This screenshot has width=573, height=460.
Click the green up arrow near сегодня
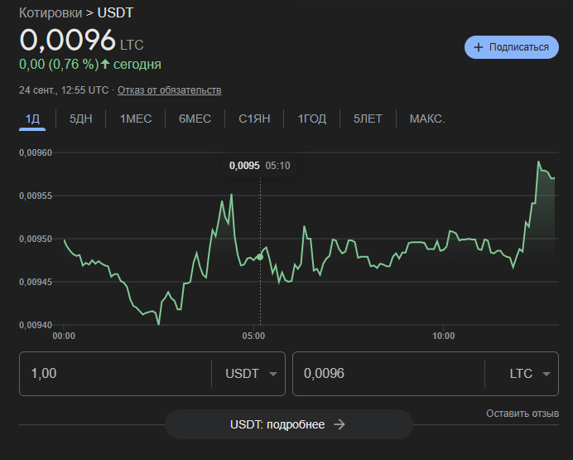pos(105,64)
